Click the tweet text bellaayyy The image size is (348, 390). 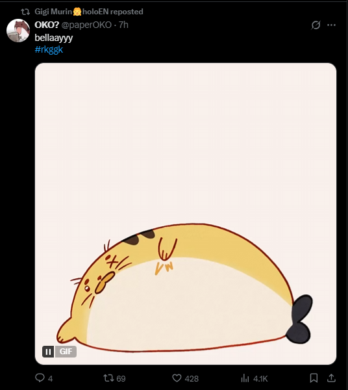pyautogui.click(x=54, y=38)
